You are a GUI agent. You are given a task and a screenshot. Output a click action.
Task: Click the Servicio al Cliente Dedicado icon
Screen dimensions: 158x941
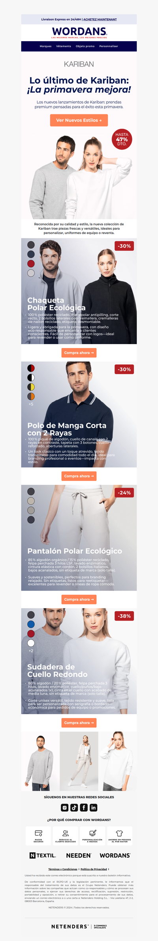click(66, 833)
